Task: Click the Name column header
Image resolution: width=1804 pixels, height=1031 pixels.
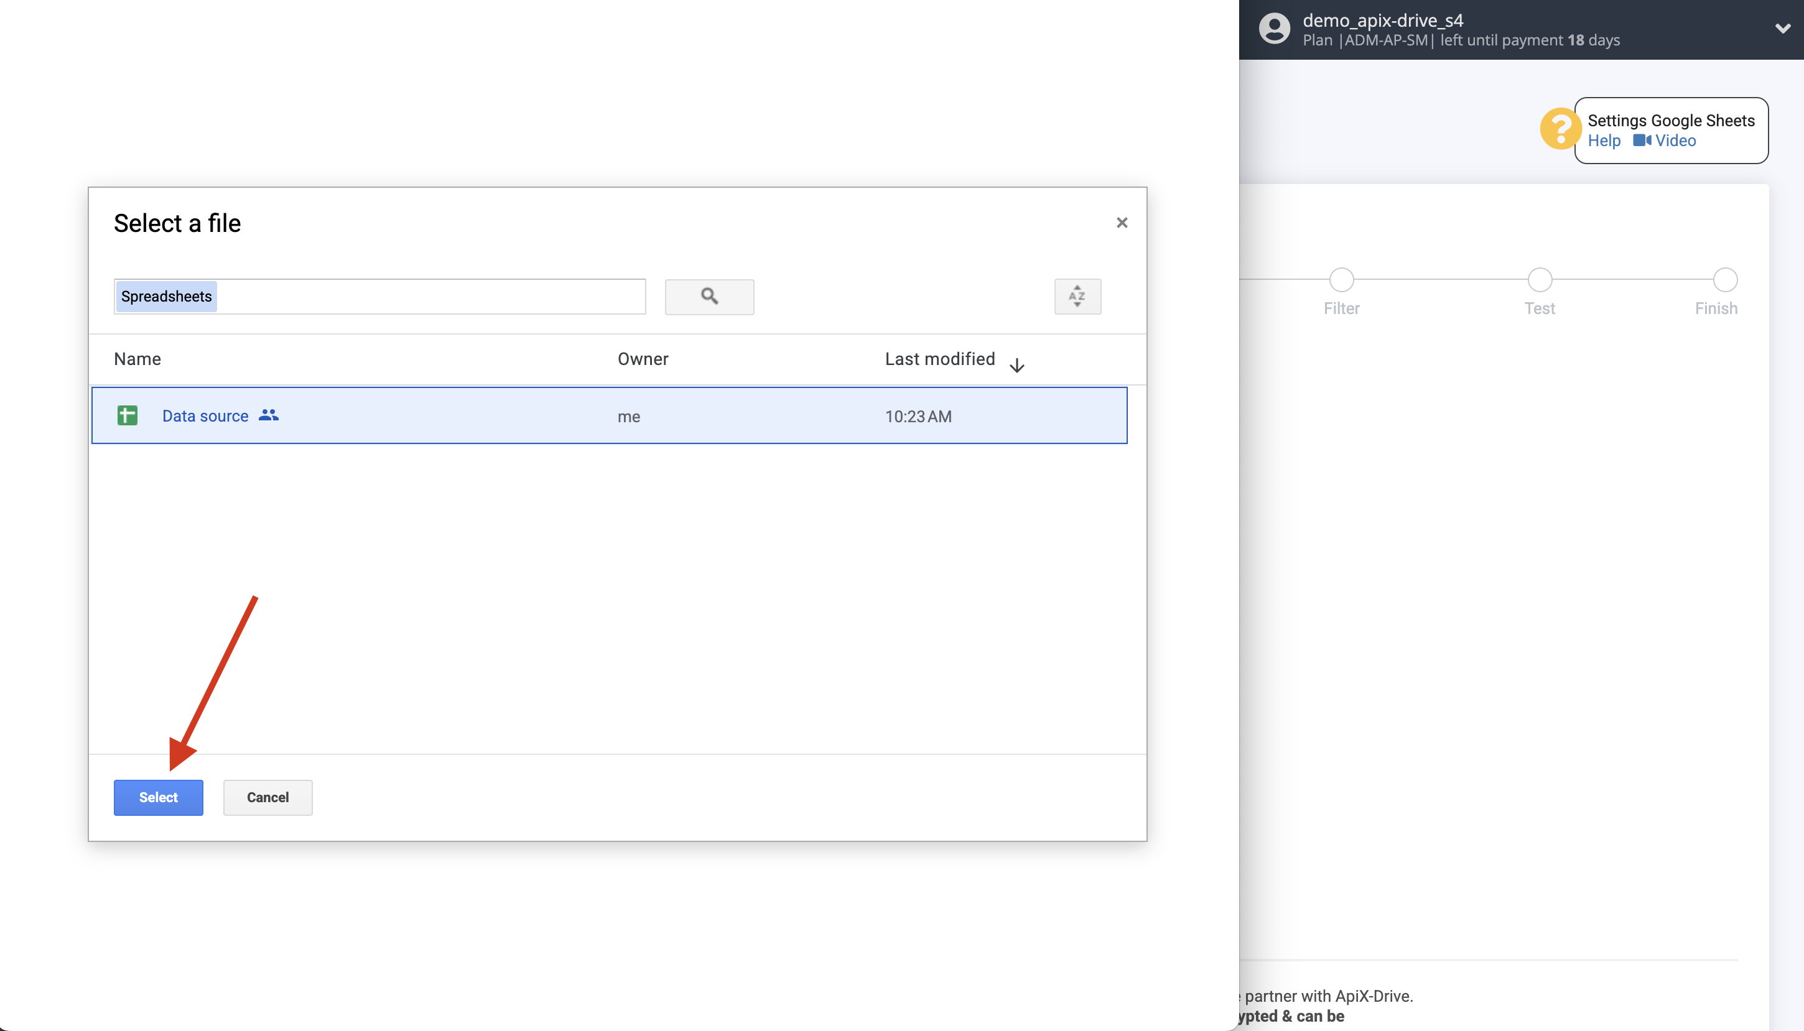Action: click(137, 359)
